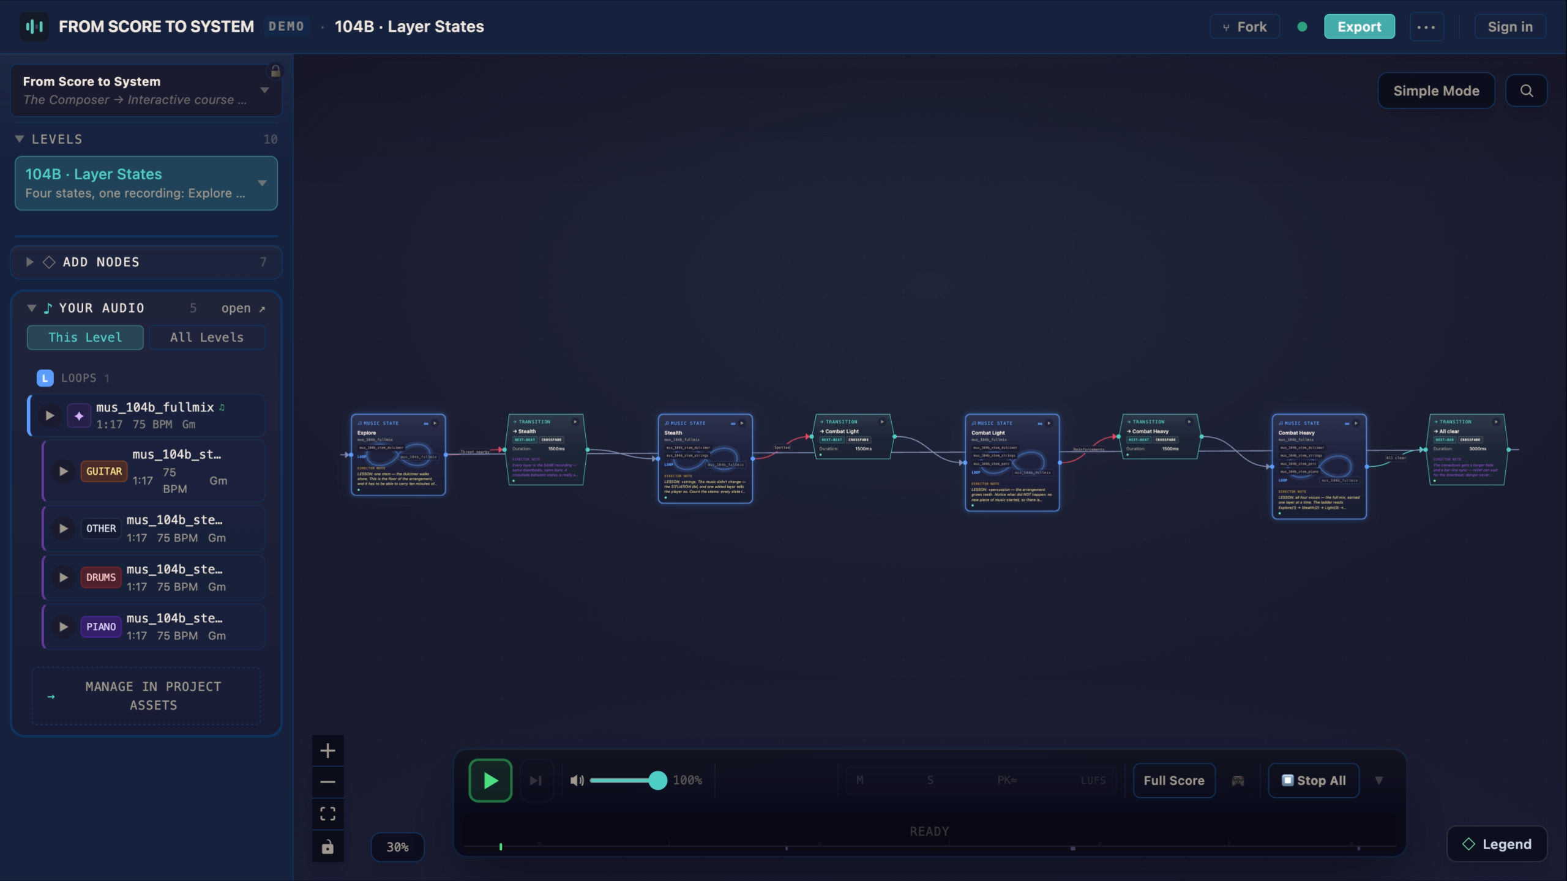Screen dimensions: 1567x881
Task: Mute audio via the speaker icon
Action: coord(577,781)
